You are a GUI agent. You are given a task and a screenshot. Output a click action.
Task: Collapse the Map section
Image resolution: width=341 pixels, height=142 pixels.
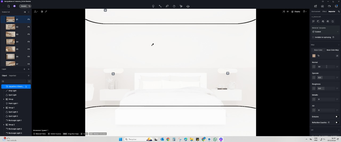pyautogui.click(x=339, y=45)
